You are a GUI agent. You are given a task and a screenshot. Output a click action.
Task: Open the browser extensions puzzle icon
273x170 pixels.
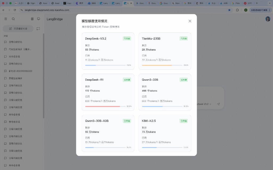pyautogui.click(x=237, y=10)
